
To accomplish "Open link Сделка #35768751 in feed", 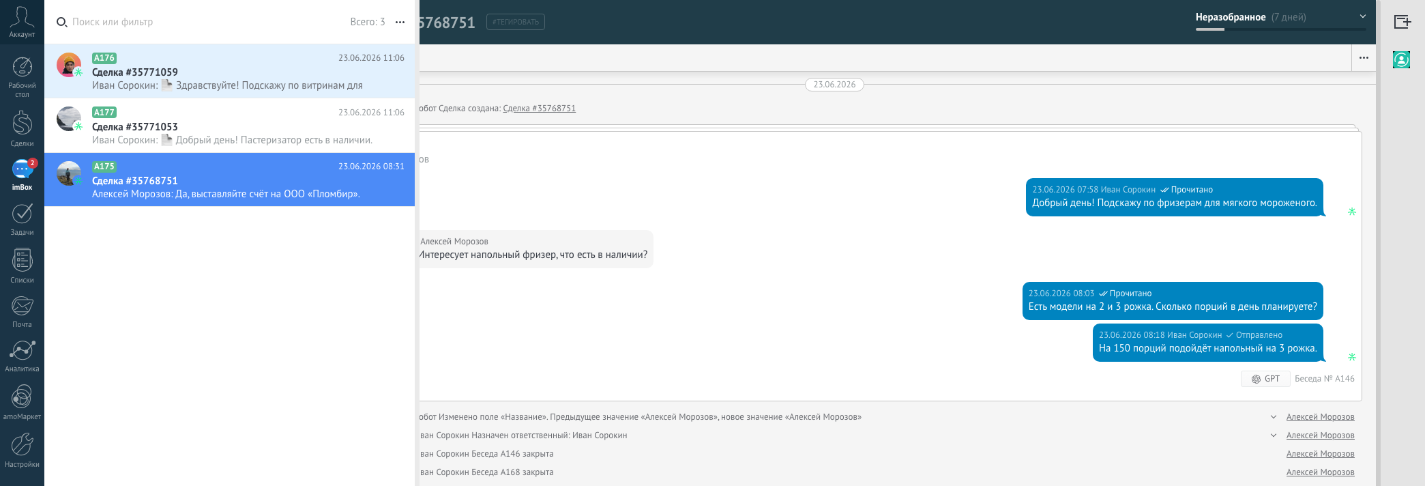I will point(539,109).
